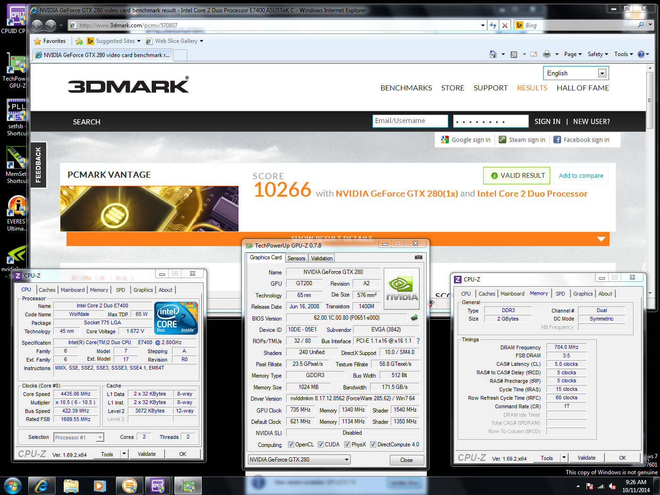Click the IE Home icon
Viewport: 660px width, 495px height.
click(493, 54)
